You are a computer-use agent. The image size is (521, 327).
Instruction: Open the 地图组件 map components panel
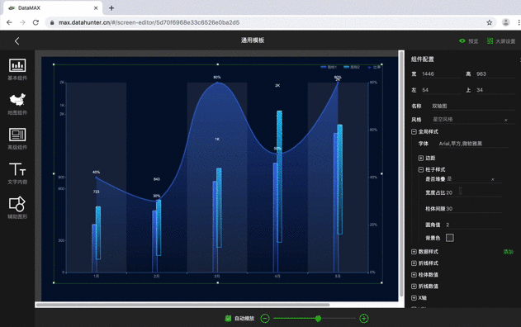pyautogui.click(x=17, y=104)
